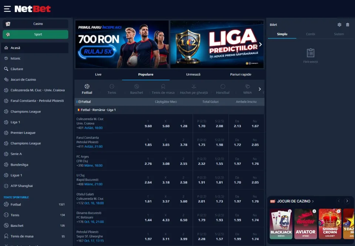Image resolution: width=355 pixels, height=246 pixels.
Task: Open Farul Constanta - Petrolul Ploiesti sidebar link
Action: (x=35, y=101)
